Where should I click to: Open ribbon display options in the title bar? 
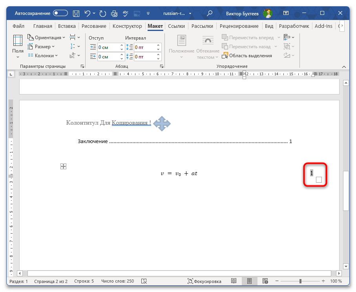[x=286, y=13]
